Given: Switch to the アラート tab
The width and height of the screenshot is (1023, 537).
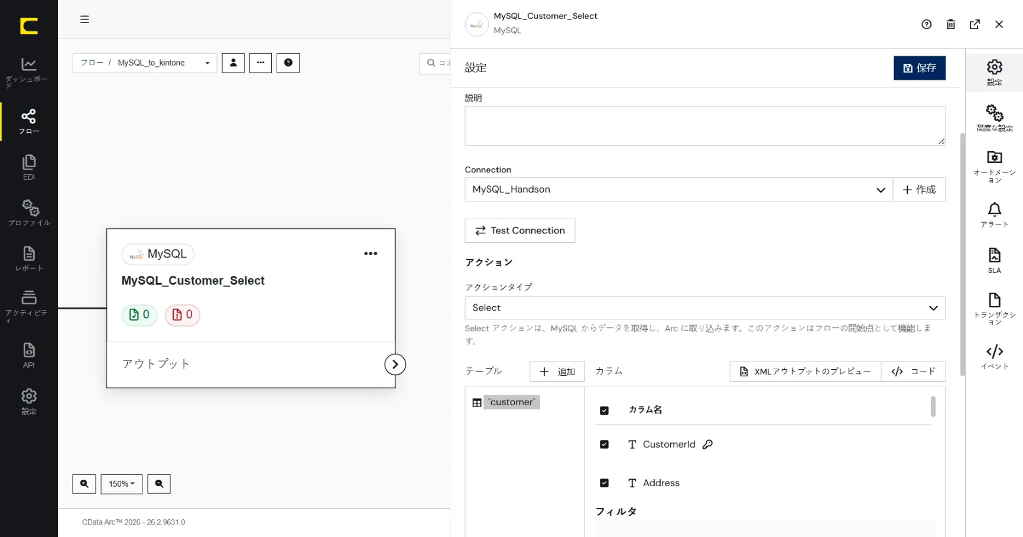Looking at the screenshot, I should (x=995, y=215).
